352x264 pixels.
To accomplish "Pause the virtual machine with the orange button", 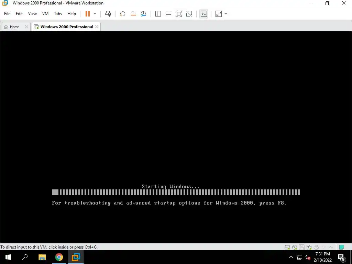I will click(88, 14).
